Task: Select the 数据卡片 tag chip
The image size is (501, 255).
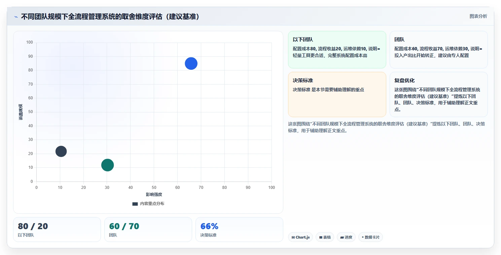Action: [x=370, y=237]
